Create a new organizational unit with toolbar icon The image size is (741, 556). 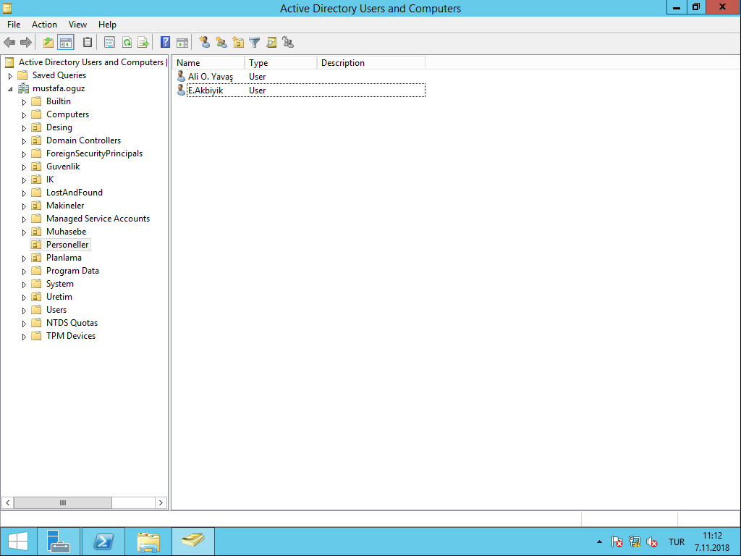click(238, 43)
